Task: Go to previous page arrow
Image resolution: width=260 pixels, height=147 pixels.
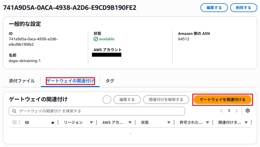Action: pyautogui.click(x=221, y=111)
